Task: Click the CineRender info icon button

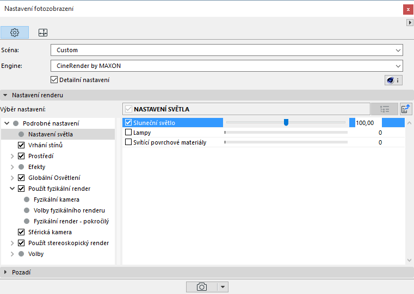Action: pyautogui.click(x=393, y=80)
